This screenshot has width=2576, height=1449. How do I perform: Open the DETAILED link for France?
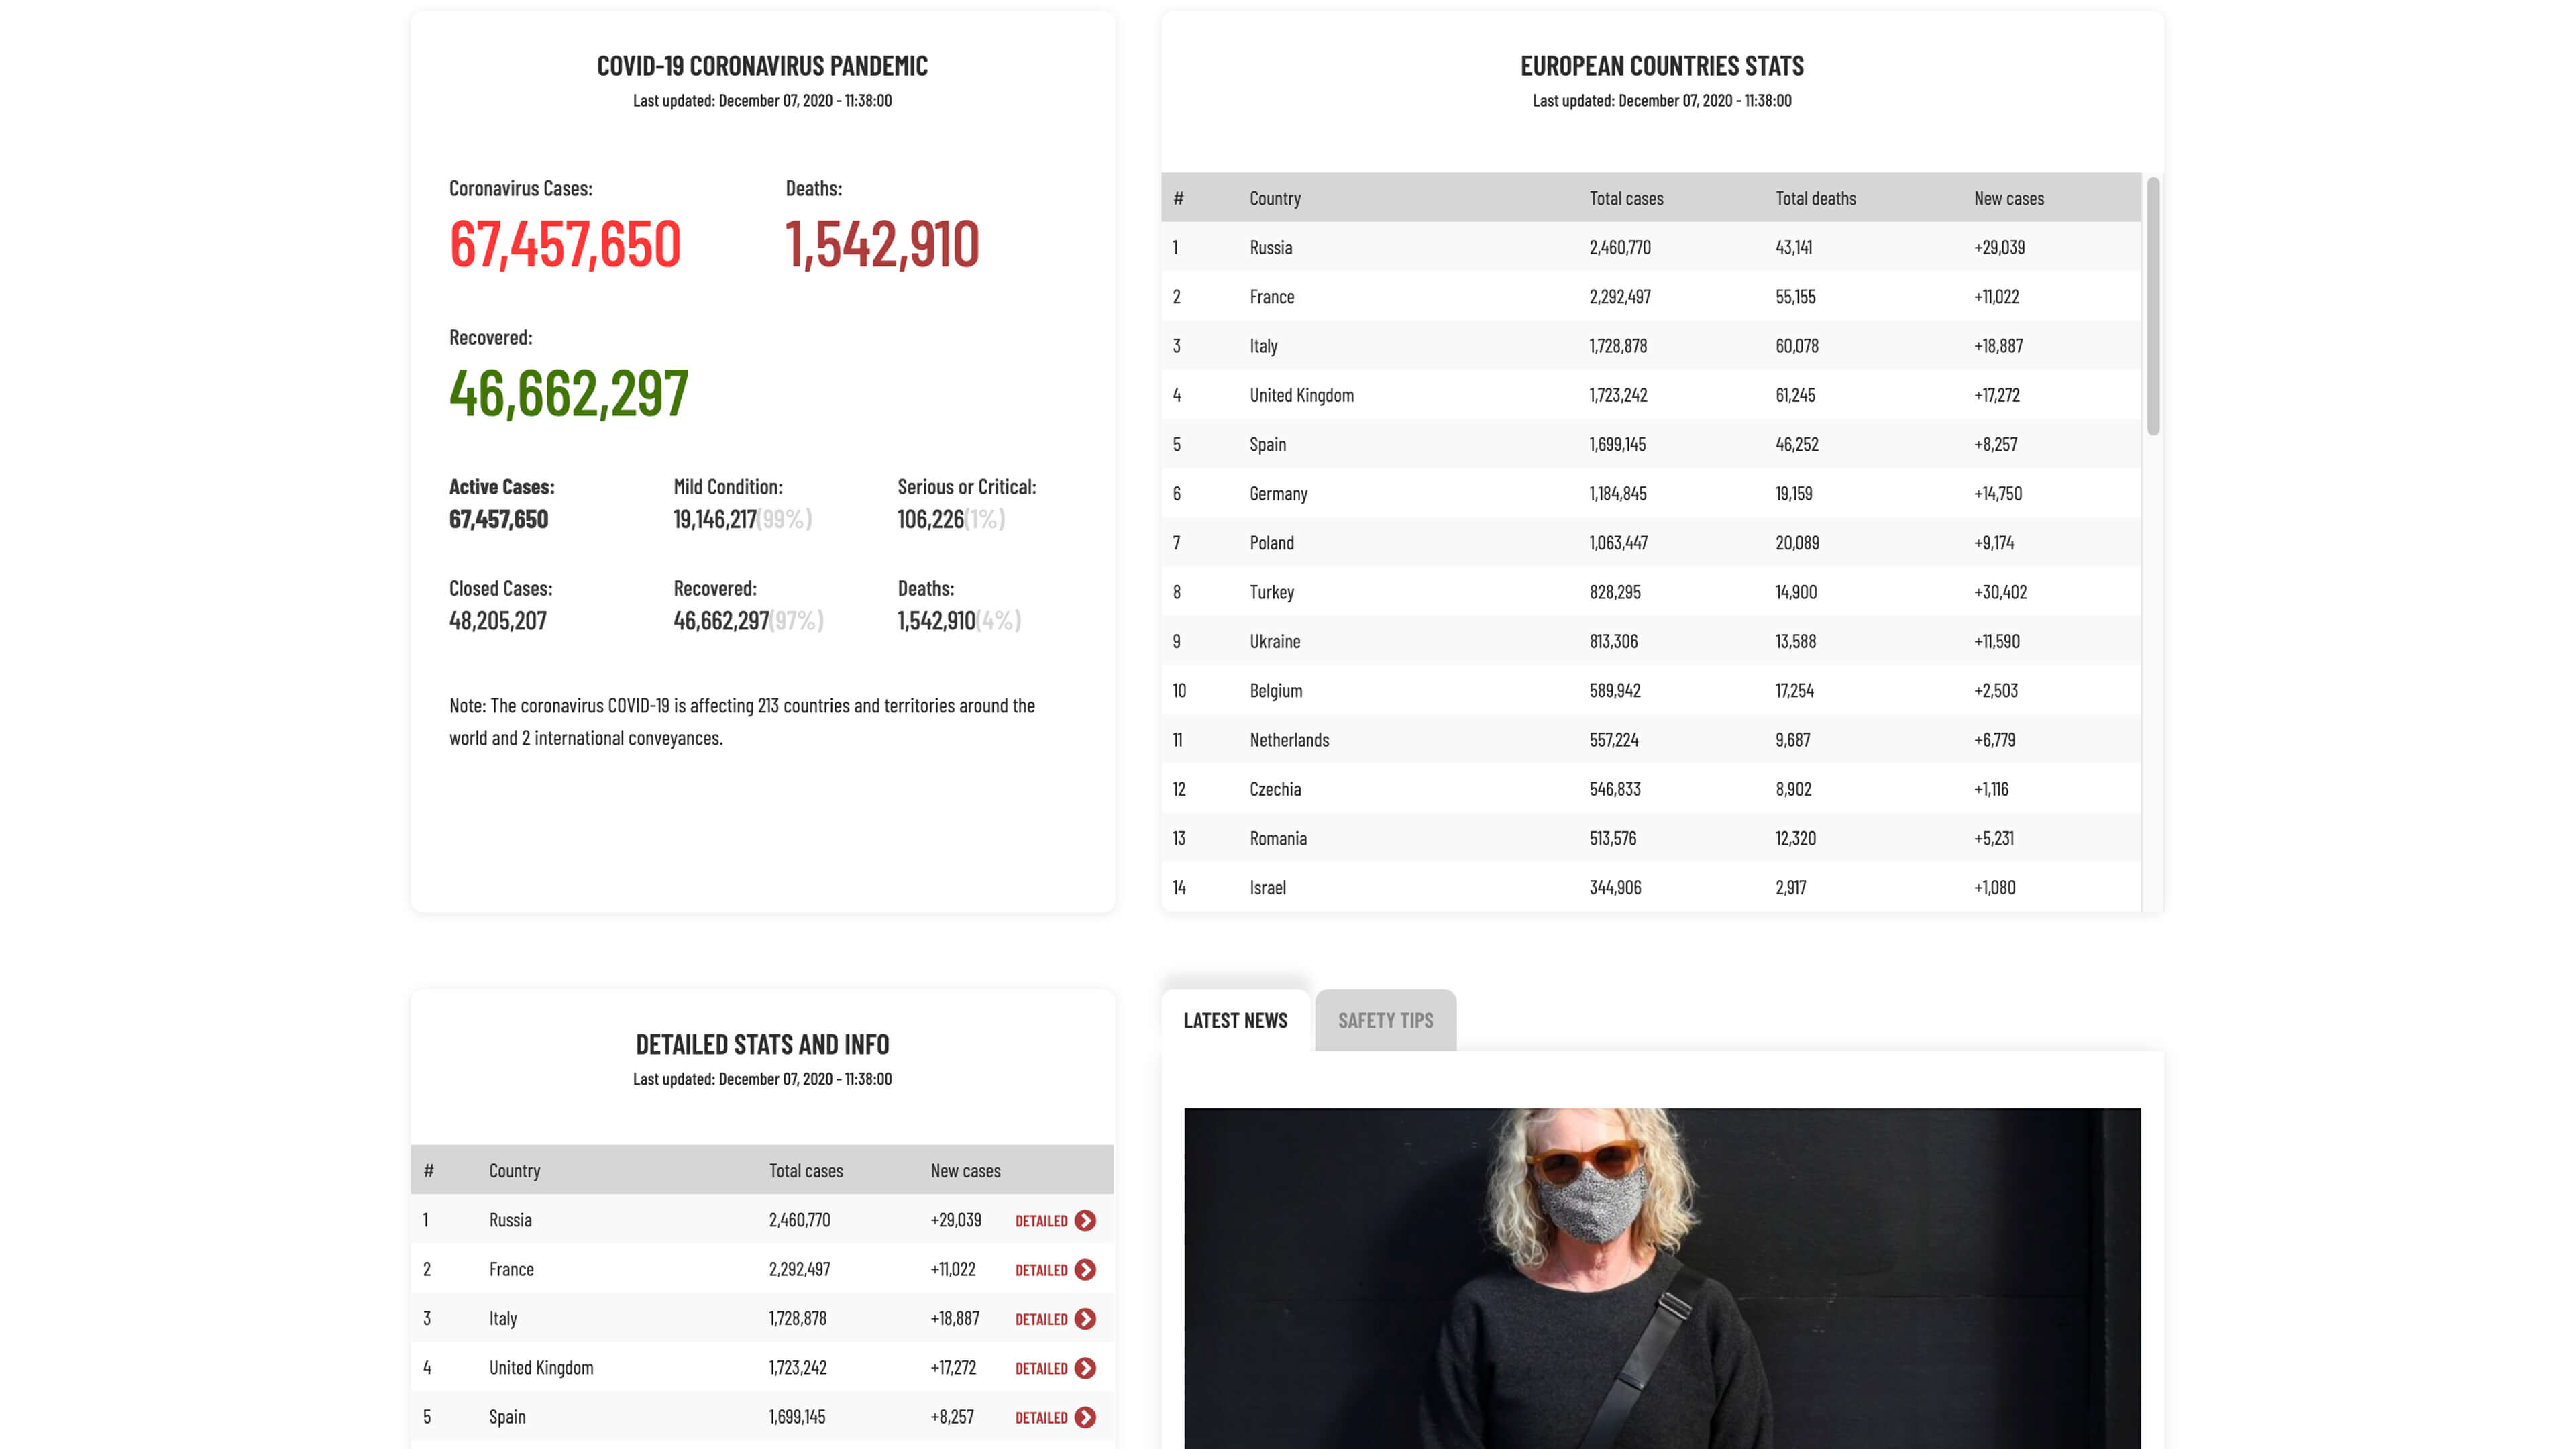[x=1041, y=1270]
